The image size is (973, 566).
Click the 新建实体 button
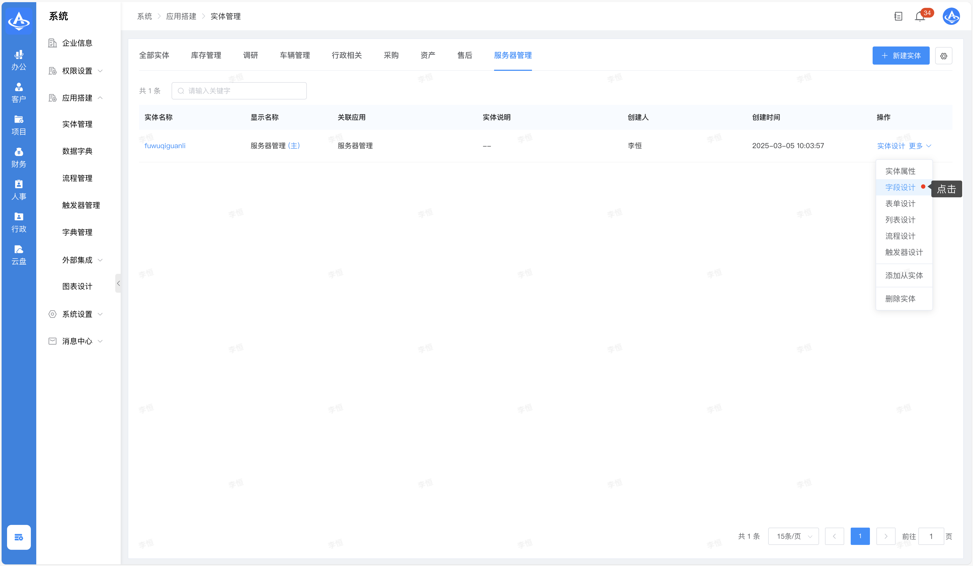coord(900,56)
